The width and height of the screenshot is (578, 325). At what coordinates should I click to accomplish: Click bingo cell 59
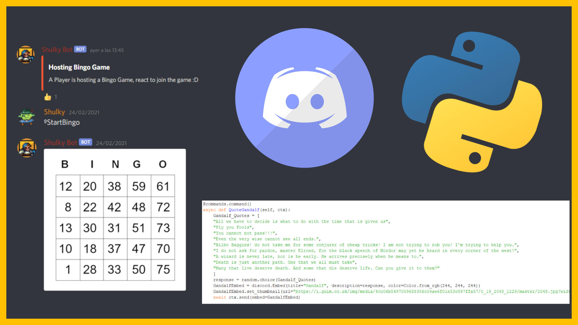(139, 186)
